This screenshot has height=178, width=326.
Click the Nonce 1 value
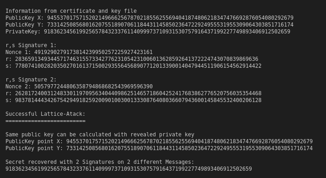pyautogui.click(x=93, y=52)
